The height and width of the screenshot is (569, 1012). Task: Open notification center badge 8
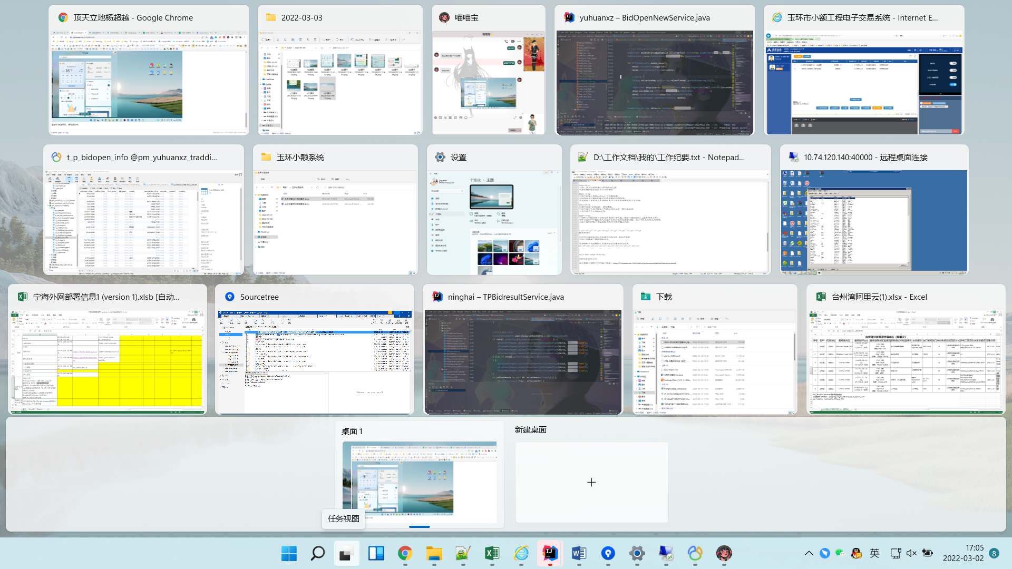coord(994,553)
